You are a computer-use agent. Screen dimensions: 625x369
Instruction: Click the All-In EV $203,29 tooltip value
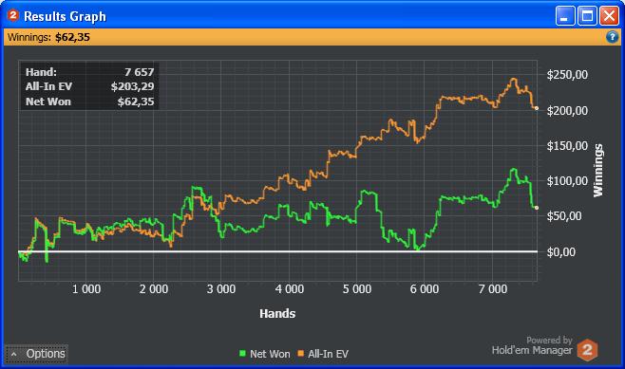(x=132, y=86)
